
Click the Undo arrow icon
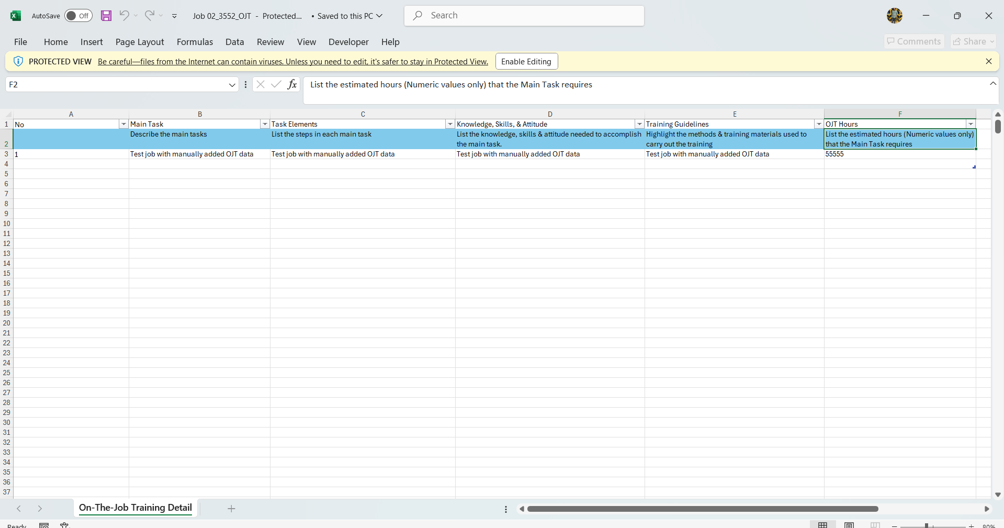click(x=124, y=16)
